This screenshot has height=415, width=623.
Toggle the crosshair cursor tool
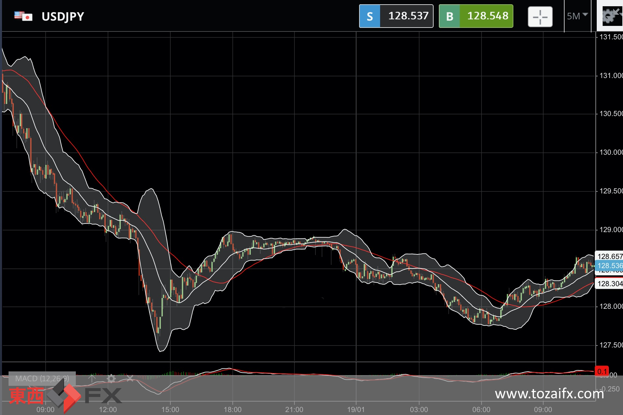click(540, 17)
